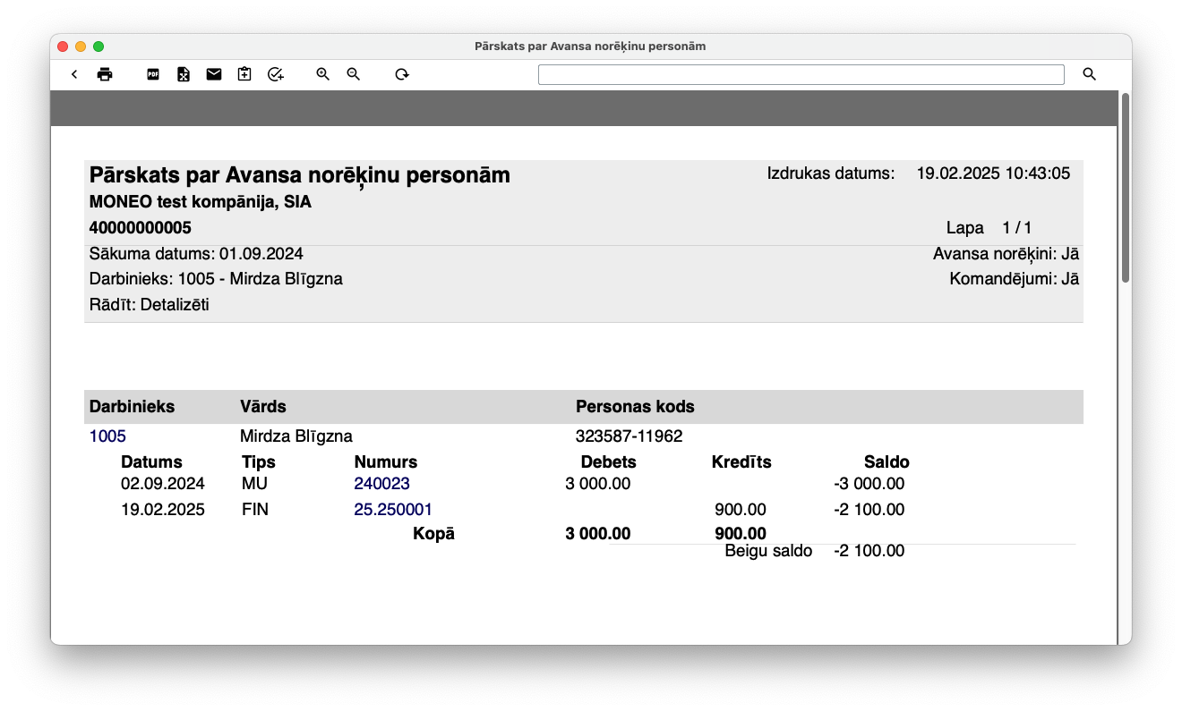
Task: Click the green maximize window button
Action: coord(98,47)
